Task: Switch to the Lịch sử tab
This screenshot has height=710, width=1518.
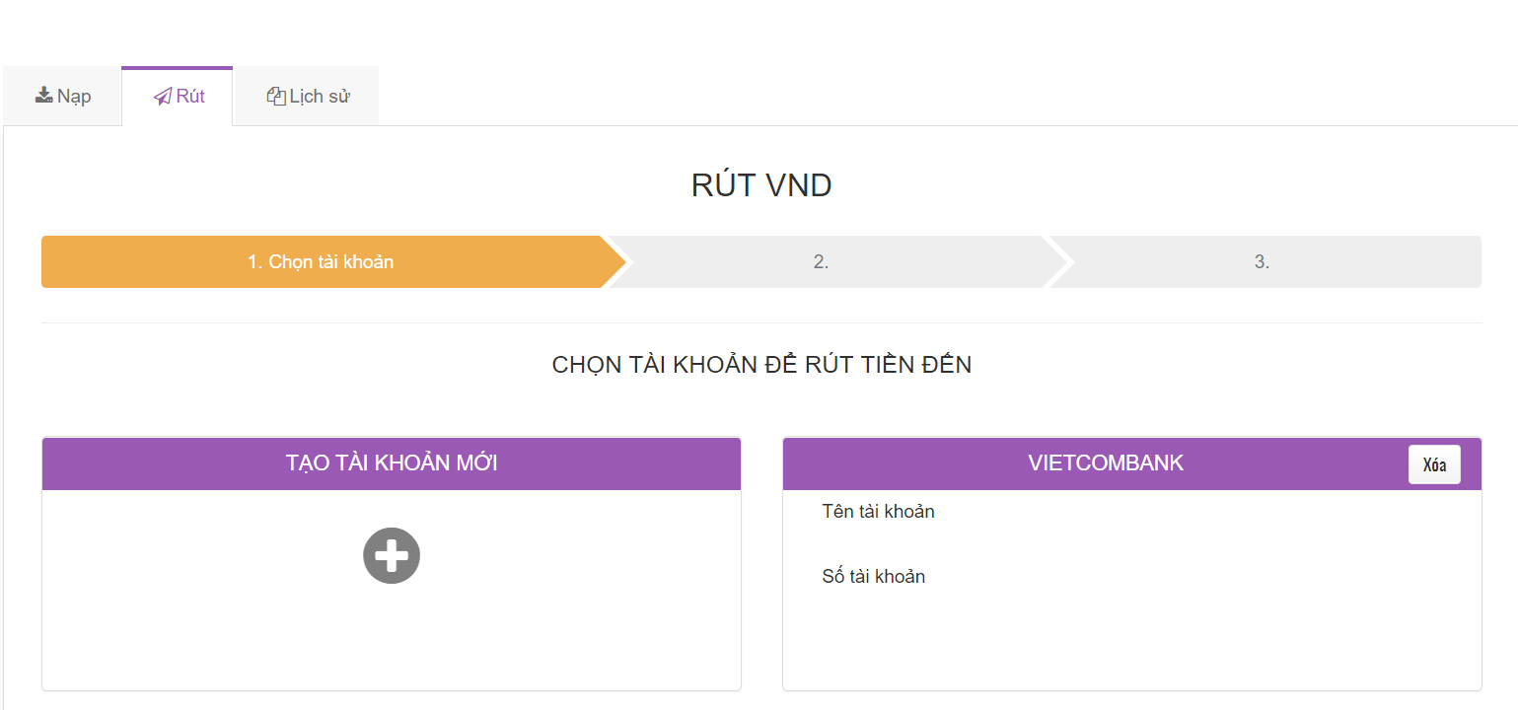Action: coord(308,97)
